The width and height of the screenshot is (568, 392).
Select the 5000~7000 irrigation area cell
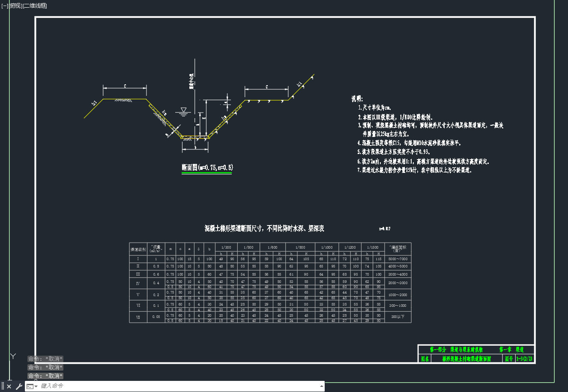398,259
